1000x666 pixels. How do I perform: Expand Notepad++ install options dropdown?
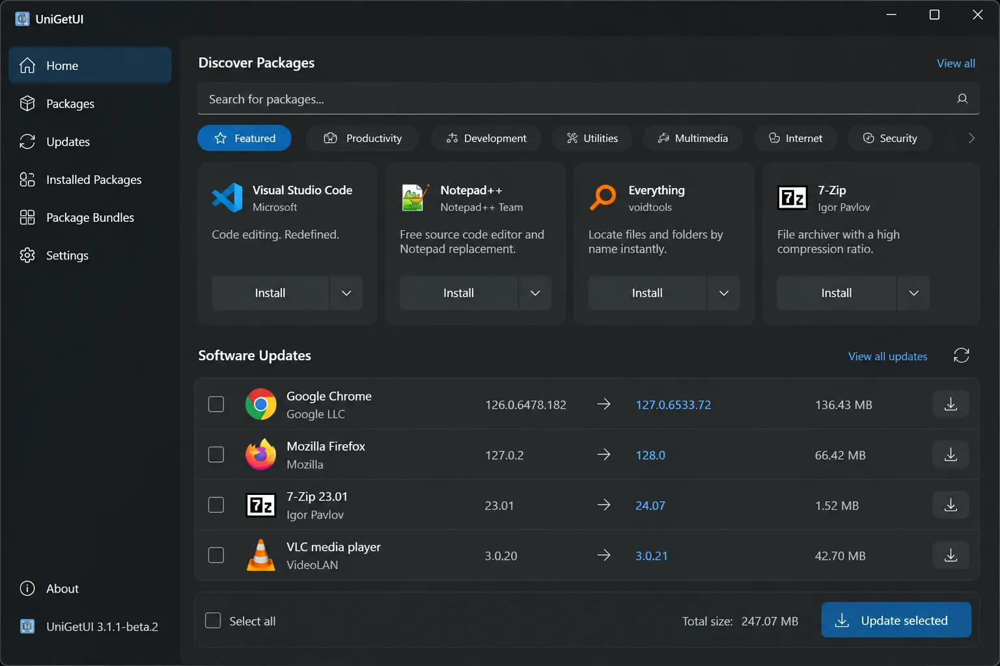[x=535, y=293]
